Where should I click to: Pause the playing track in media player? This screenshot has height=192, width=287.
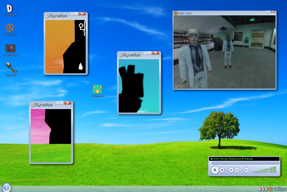coord(215,170)
